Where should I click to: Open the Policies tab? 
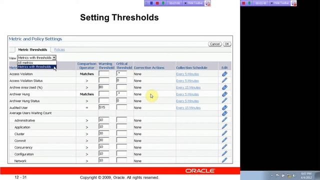(59, 49)
